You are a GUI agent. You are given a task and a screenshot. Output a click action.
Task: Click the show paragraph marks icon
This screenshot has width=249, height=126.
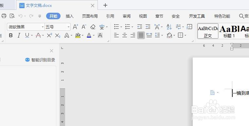click(179, 27)
